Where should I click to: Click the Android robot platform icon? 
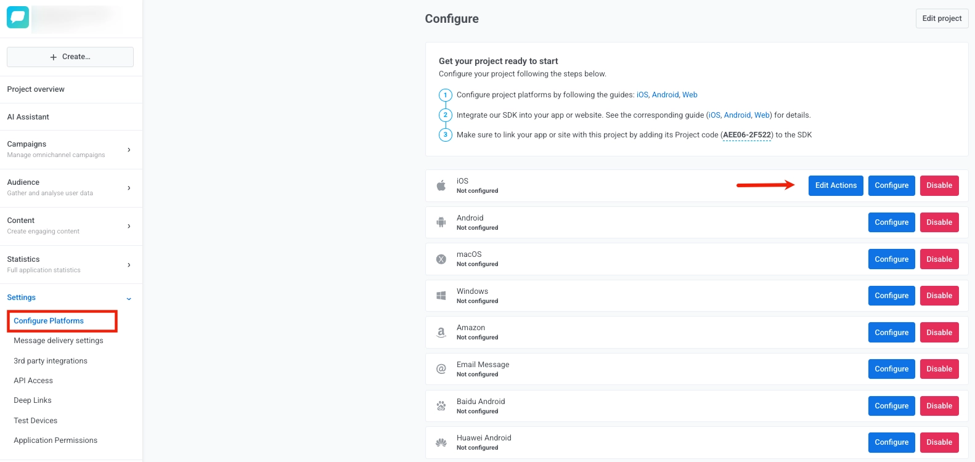[441, 222]
